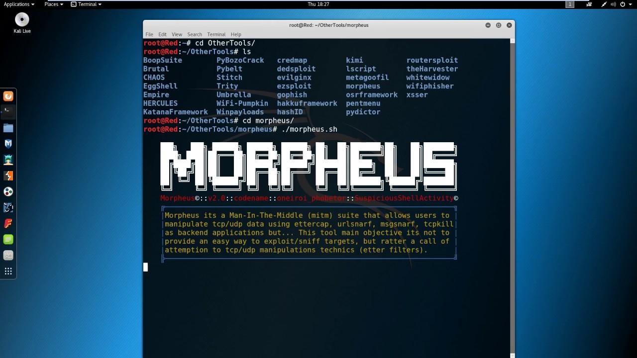Open the Files folder icon in dock
Screen dimensions: 637x358
8,128
